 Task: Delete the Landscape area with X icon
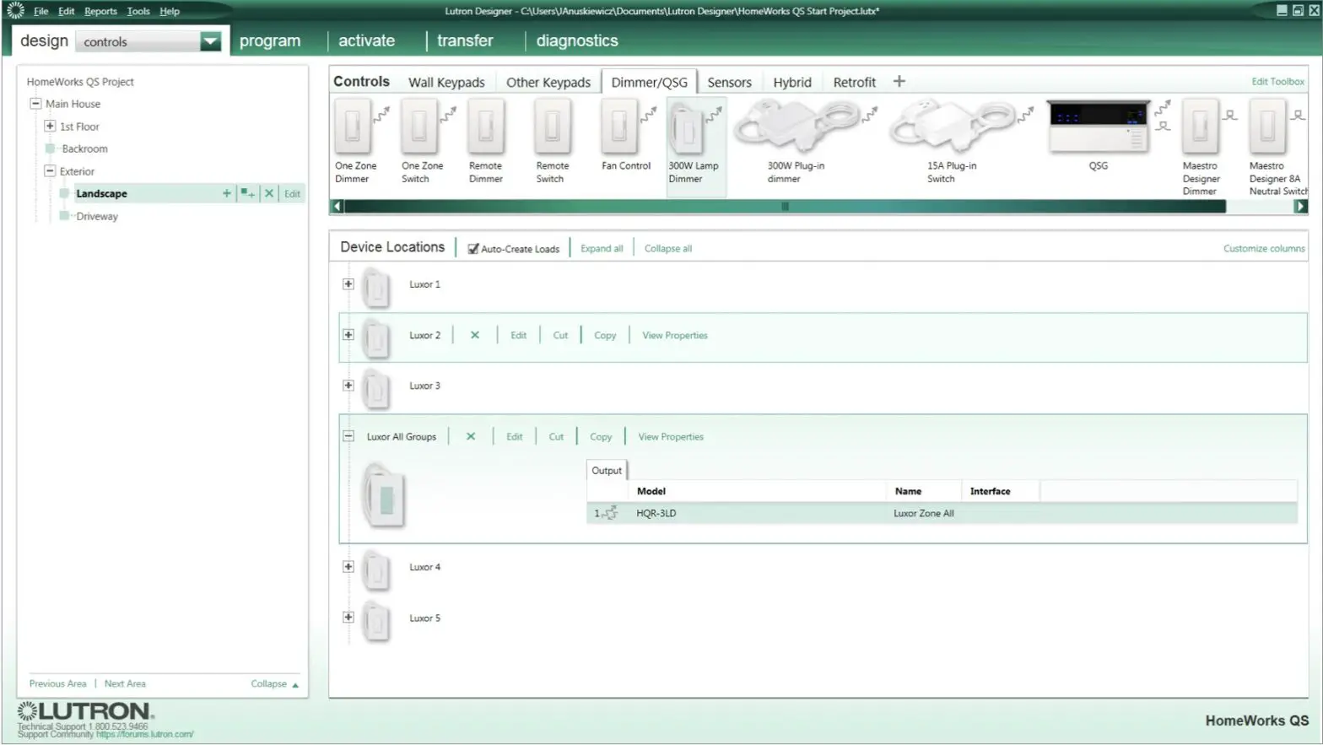pos(269,193)
